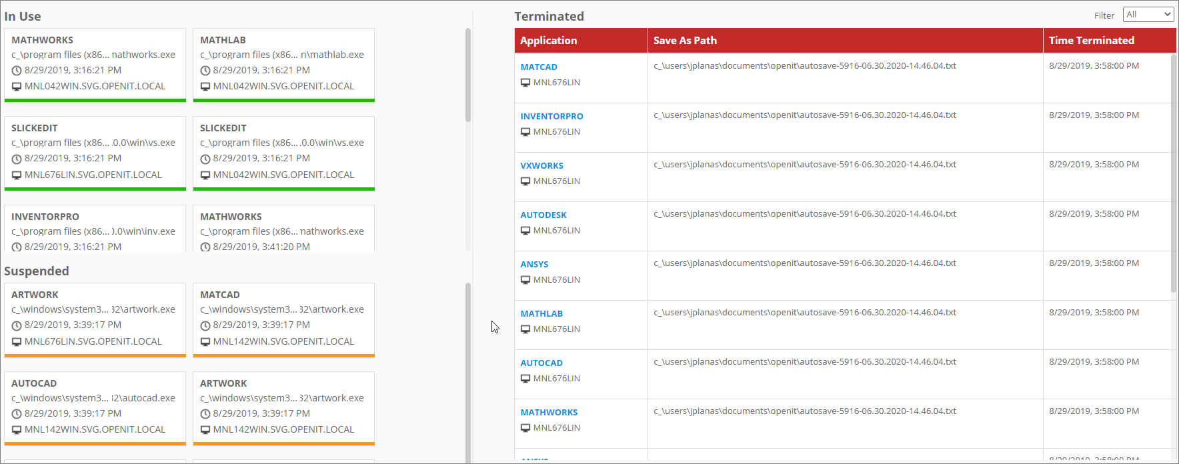Click the clock icon on the SLICKEDIT MNL042WIN card
Viewport: 1179px width, 464px height.
tap(205, 159)
